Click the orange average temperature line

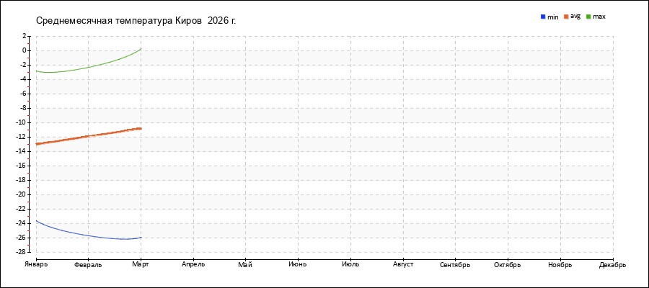pos(88,136)
